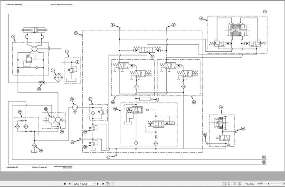Viewport: 285px width, 187px height.
Task: Click callout number 9 on the diagram
Action: (x=201, y=19)
